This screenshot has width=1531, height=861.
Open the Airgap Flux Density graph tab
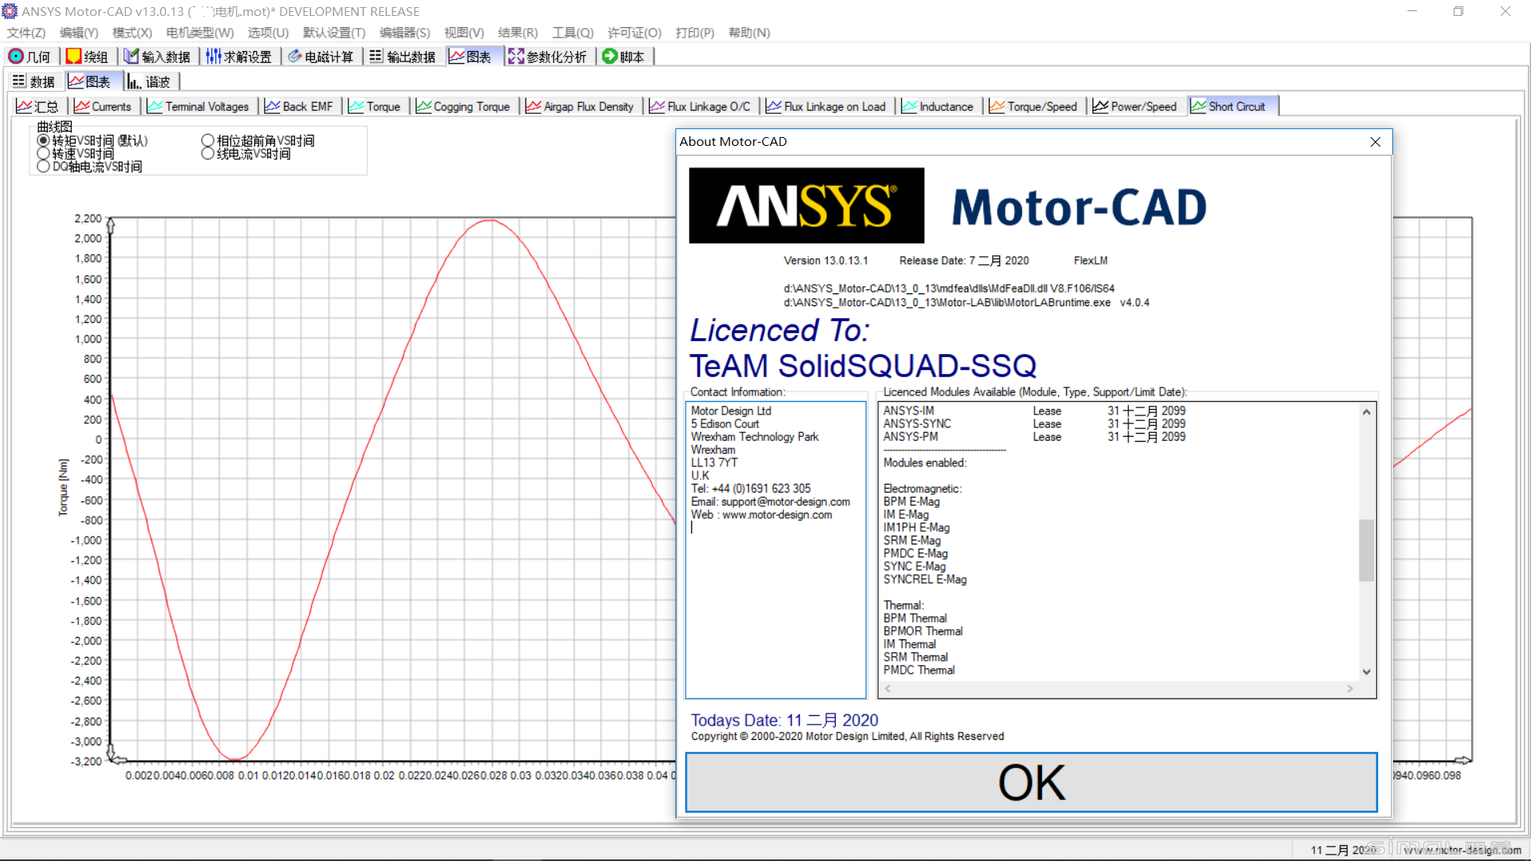pos(580,106)
